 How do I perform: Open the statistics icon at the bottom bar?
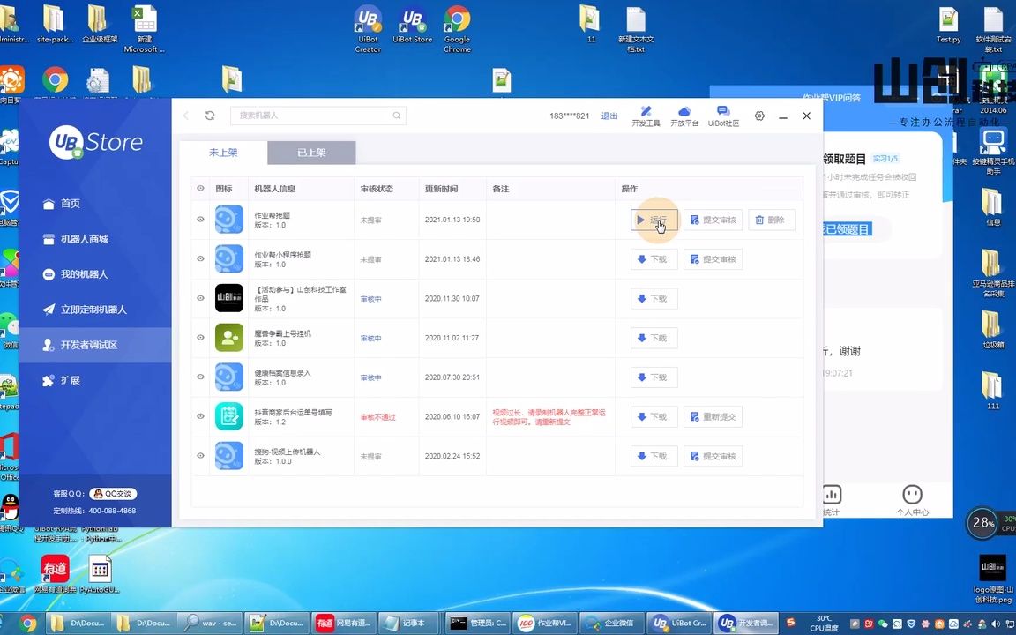[x=830, y=499]
